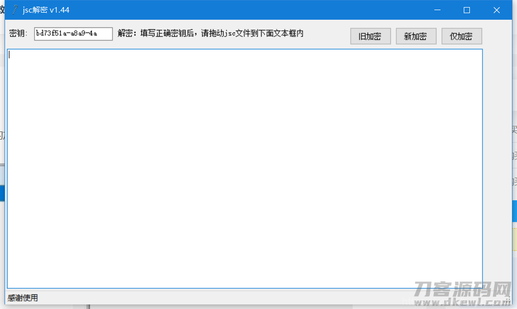517x309 pixels.
Task: Click the jsc解密 v1.44 title text
Action: 46,10
